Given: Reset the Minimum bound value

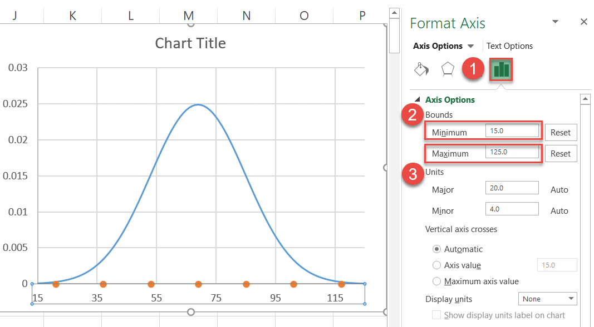Looking at the screenshot, I should pyautogui.click(x=561, y=132).
